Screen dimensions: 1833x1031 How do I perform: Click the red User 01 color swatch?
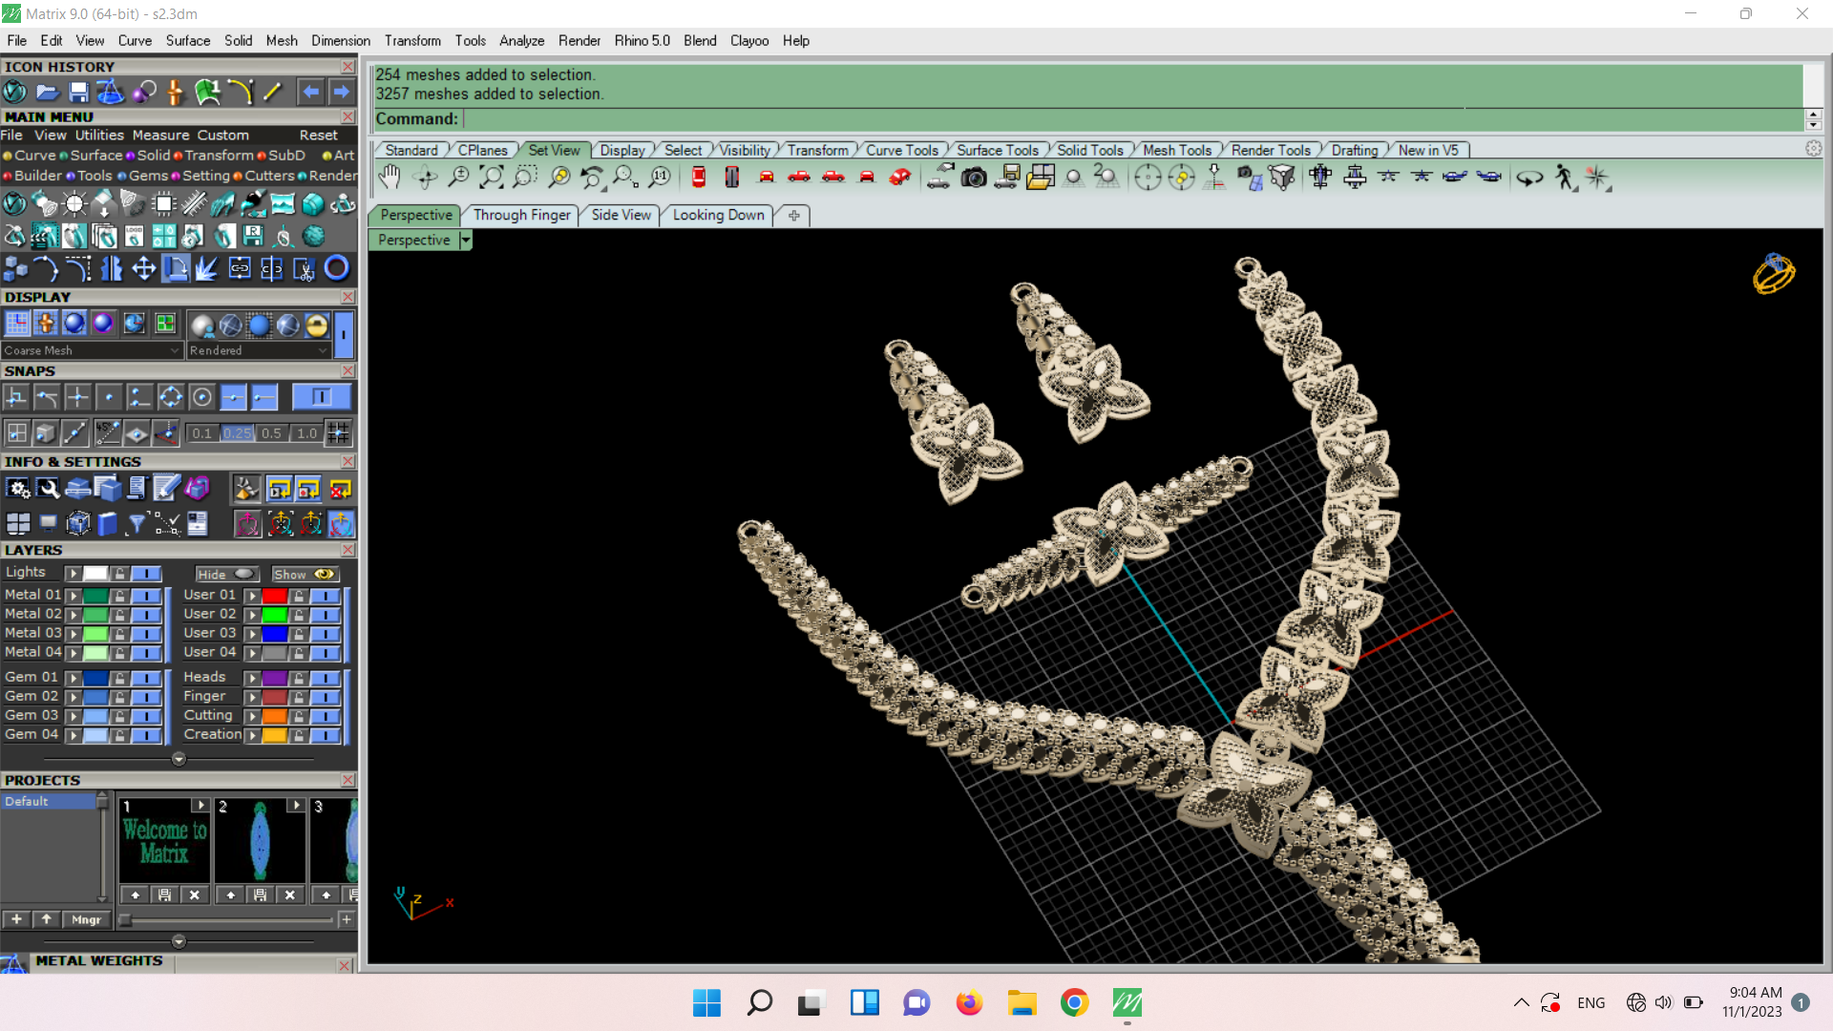point(275,596)
